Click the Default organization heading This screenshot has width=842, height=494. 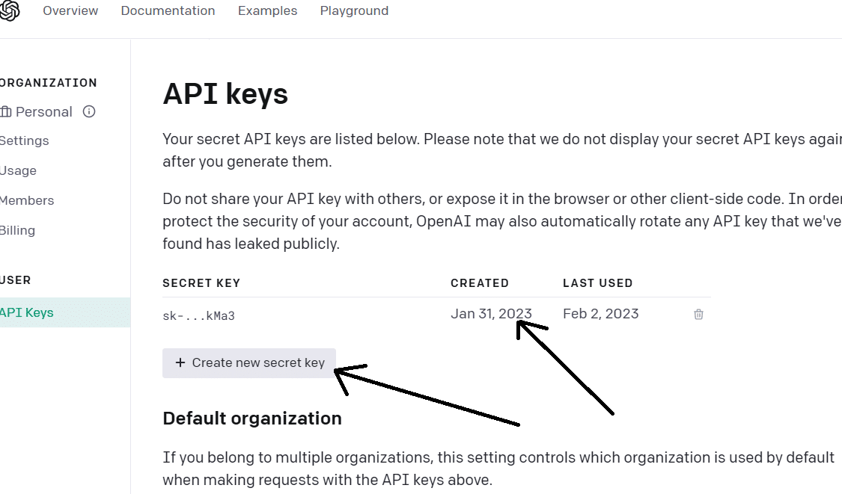pos(252,418)
